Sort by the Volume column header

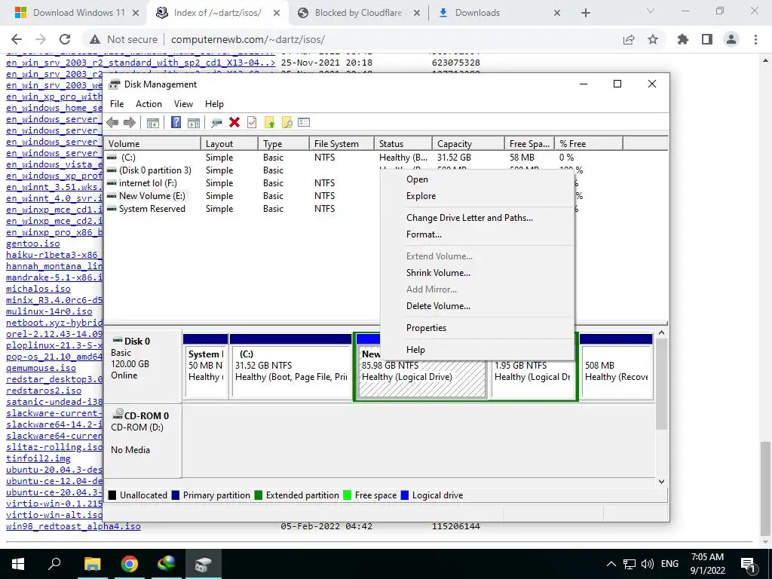point(152,144)
